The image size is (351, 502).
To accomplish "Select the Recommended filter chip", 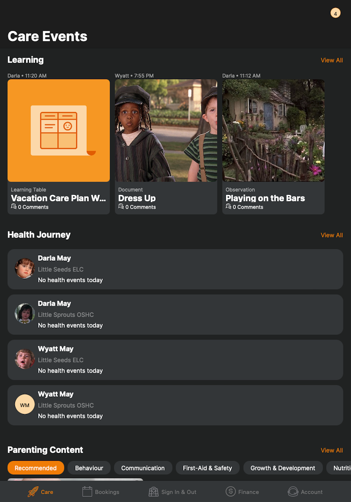I will click(x=36, y=468).
